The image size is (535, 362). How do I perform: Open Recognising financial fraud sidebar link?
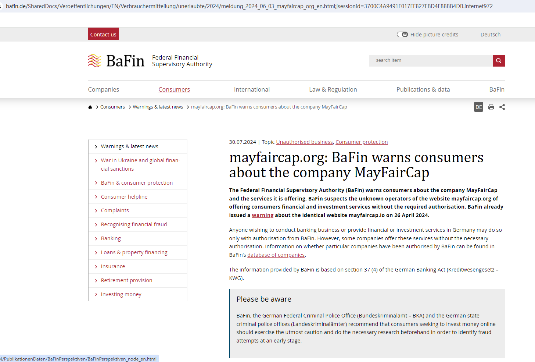[134, 224]
